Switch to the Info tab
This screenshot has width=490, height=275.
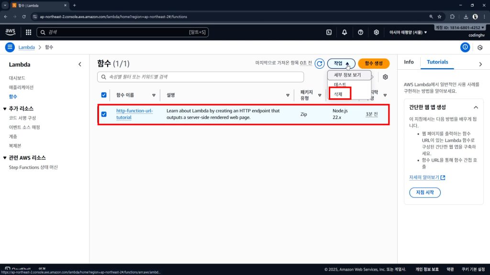click(409, 62)
